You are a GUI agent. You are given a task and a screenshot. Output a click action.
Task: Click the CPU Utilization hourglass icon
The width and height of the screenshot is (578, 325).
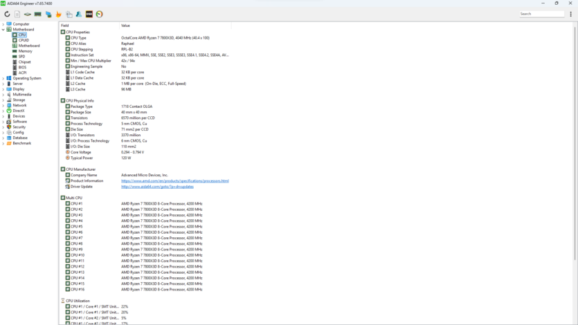point(63,301)
